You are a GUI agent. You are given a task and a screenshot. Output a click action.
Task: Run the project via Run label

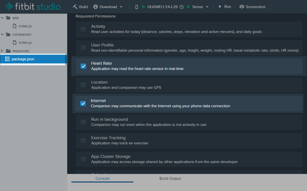point(227,7)
